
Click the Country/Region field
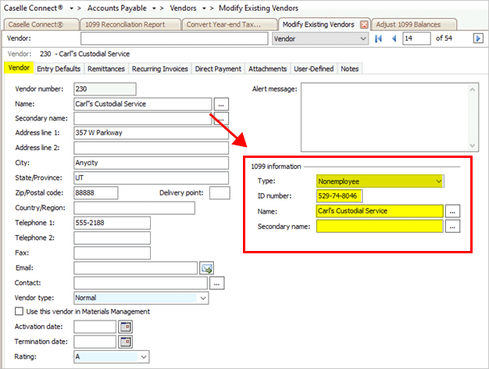click(134, 208)
